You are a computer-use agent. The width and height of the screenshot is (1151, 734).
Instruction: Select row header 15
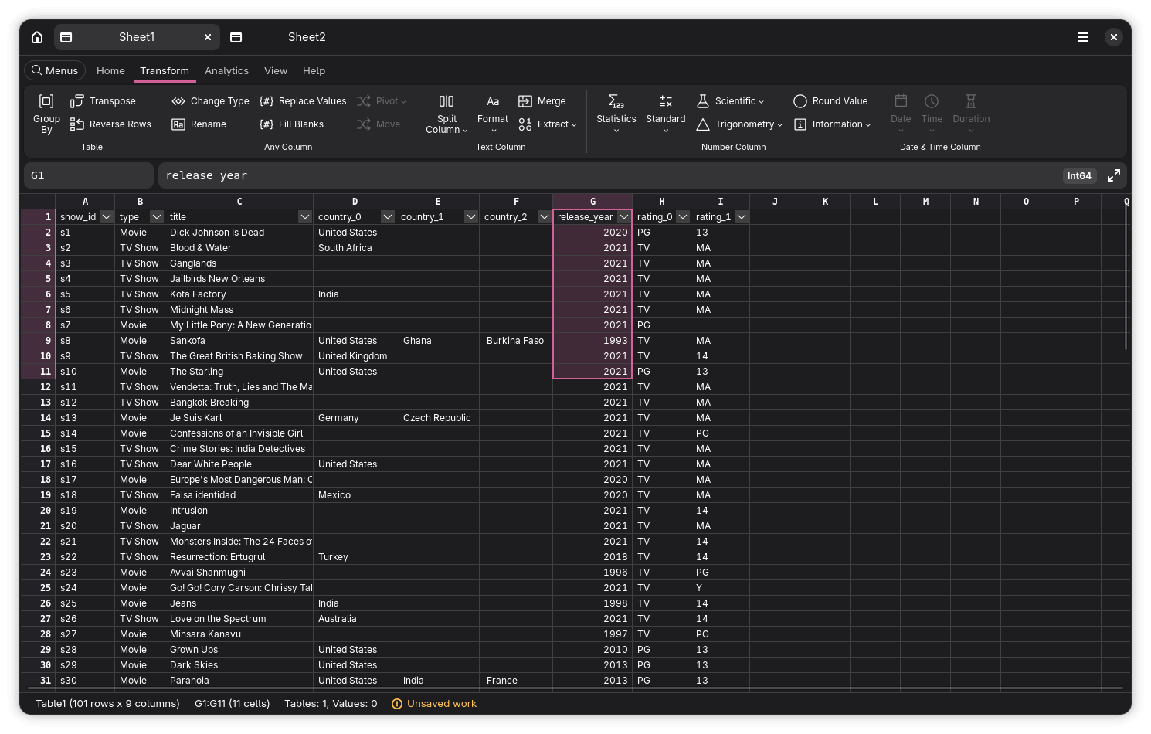tap(38, 433)
